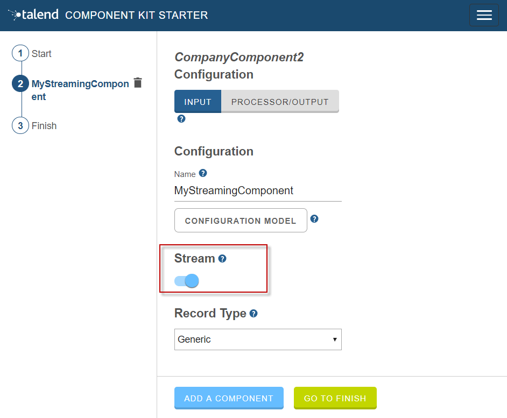Select the INPUT tab

coord(198,102)
